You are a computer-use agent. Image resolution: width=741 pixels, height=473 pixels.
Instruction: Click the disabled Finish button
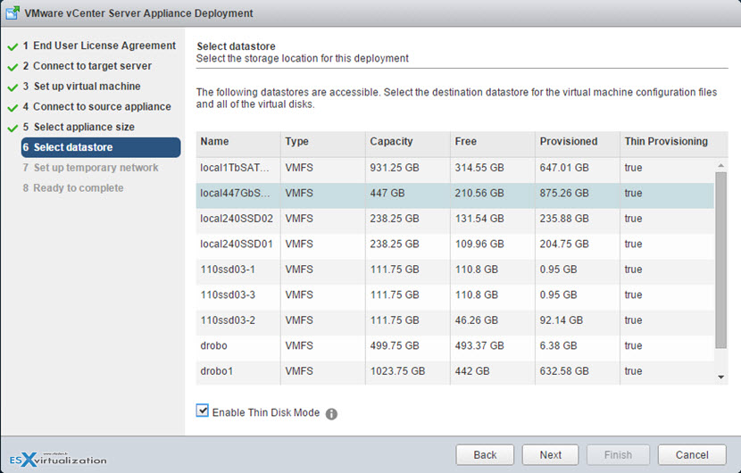pos(618,454)
